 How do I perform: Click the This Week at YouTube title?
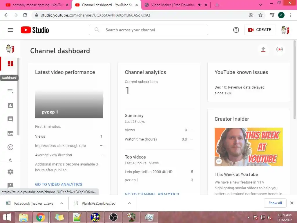coord(236,175)
